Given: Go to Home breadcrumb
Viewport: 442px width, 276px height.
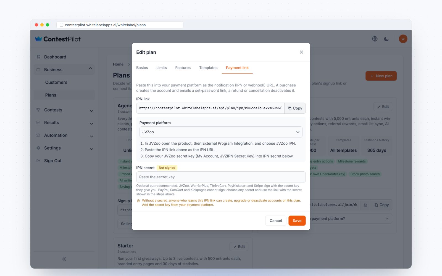Looking at the screenshot, I should (x=118, y=64).
